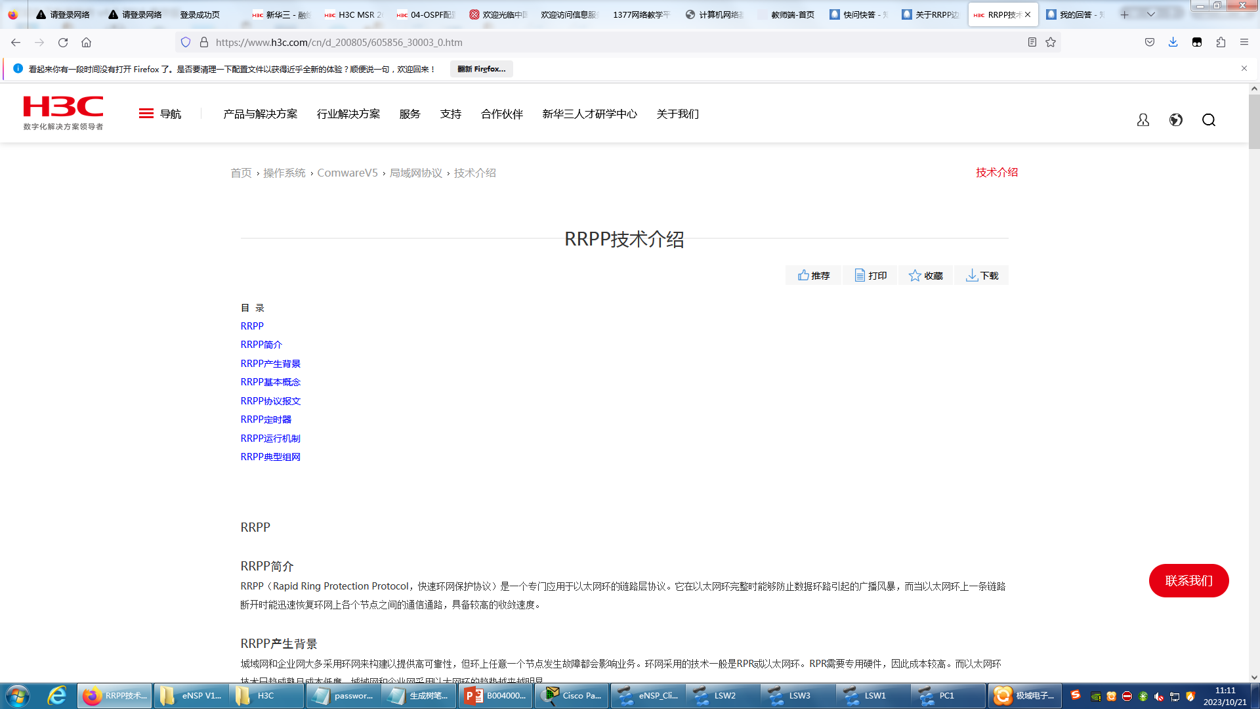Click the 下载 download button
This screenshot has height=709, width=1260.
[x=982, y=276]
